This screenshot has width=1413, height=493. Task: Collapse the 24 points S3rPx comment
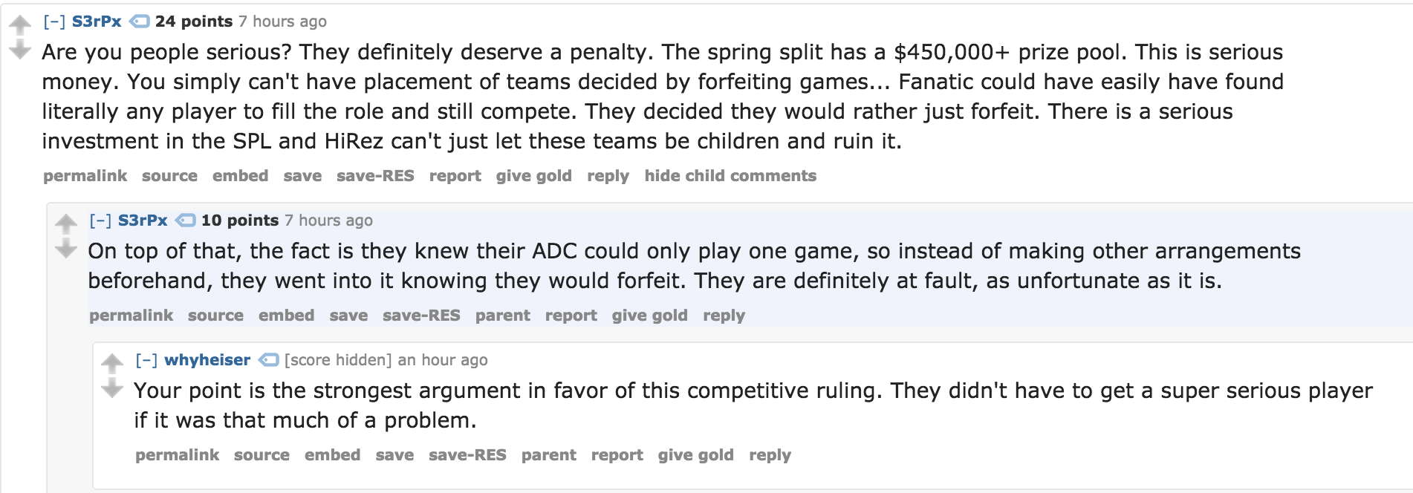54,22
